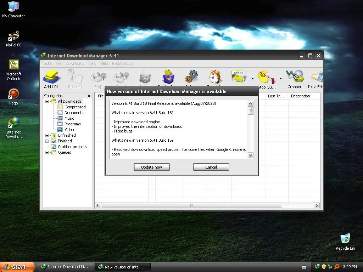Click the Start button
The image size is (363, 272).
click(x=17, y=267)
